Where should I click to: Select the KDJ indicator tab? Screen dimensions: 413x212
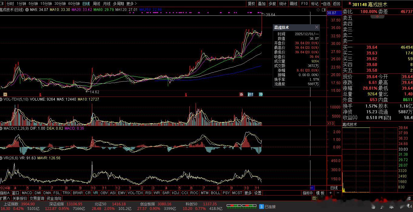click(x=175, y=193)
